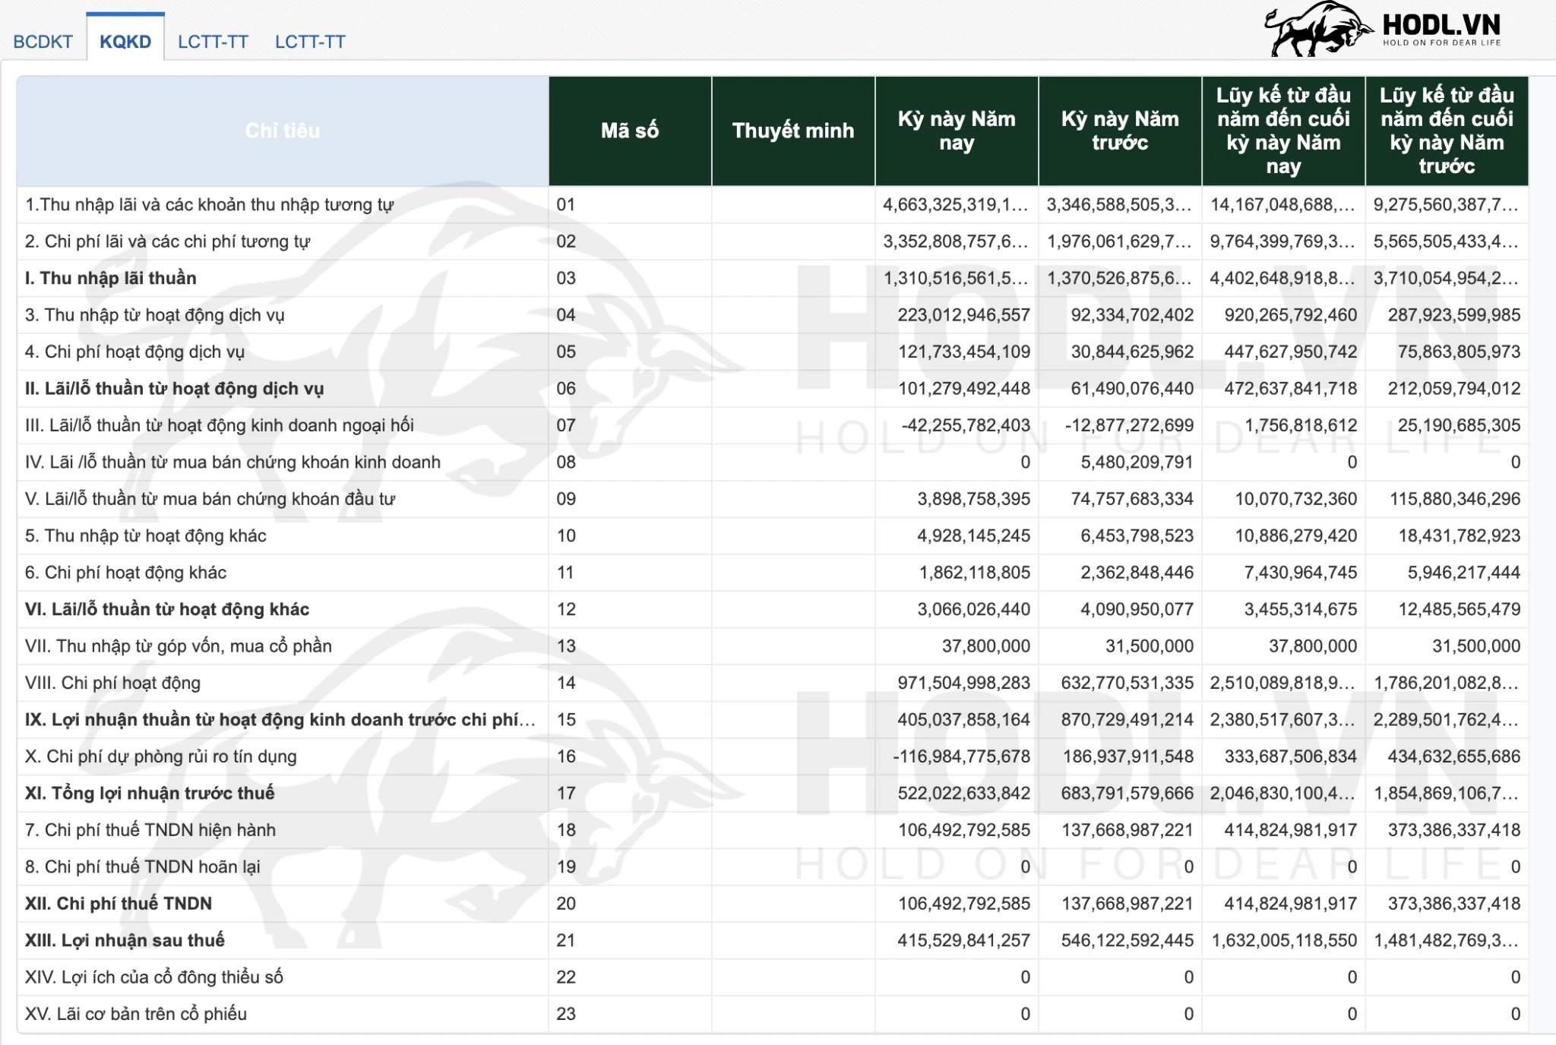Click the Kỳ này Năm nay header
The image size is (1556, 1045).
coord(956,131)
